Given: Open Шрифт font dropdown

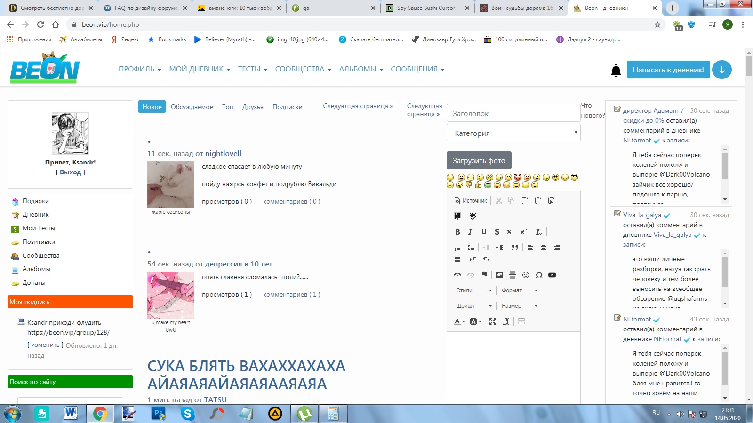Looking at the screenshot, I should tap(473, 306).
